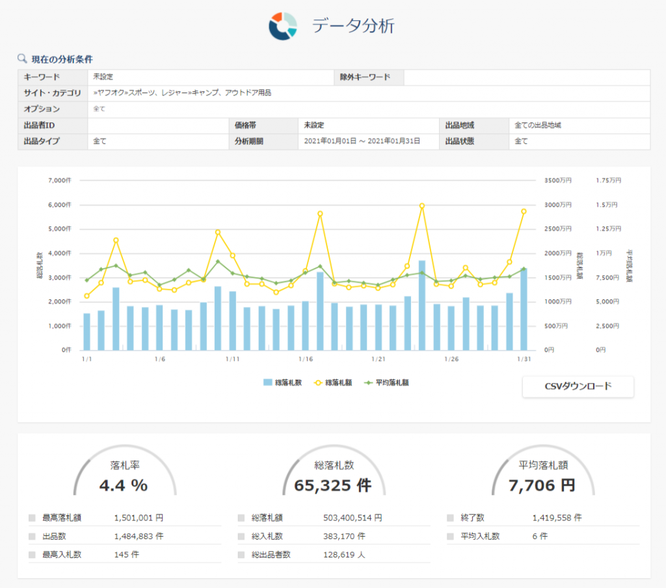Click the magnifier icon beside 現在の分析条件
Screen dimensions: 666x588
click(x=22, y=59)
